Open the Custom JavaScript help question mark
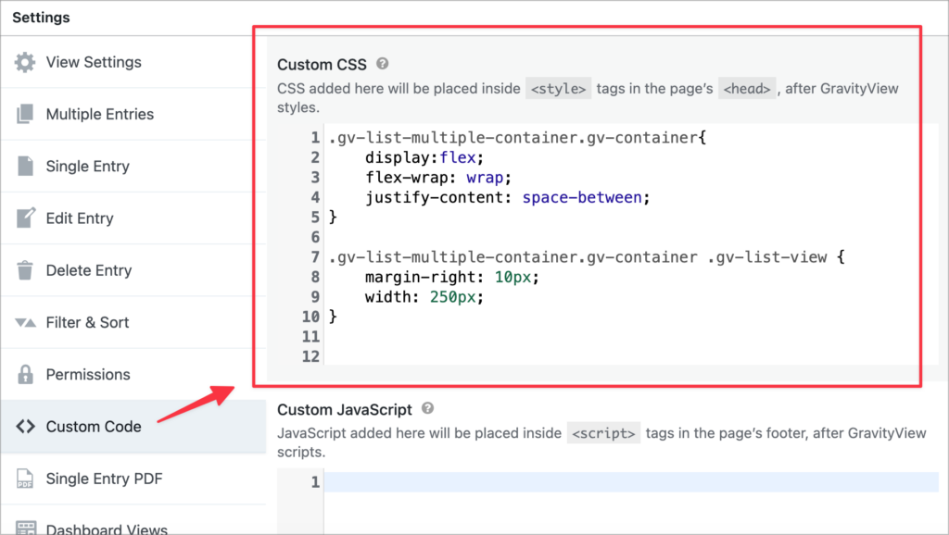The width and height of the screenshot is (949, 535). coord(425,409)
